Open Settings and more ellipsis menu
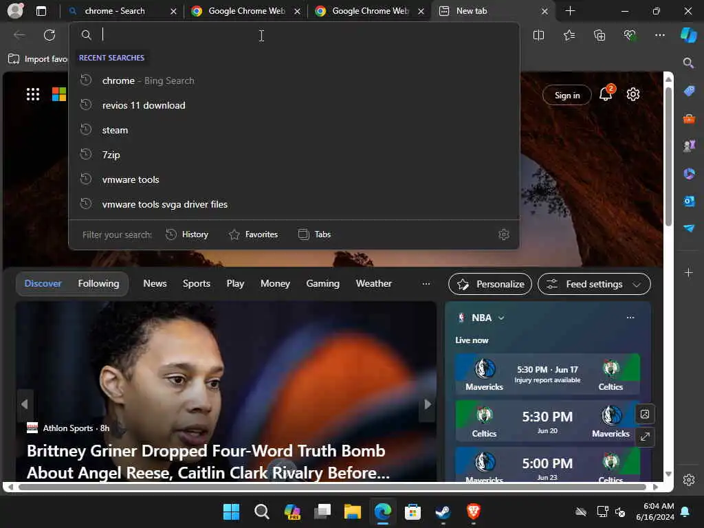This screenshot has width=704, height=528. [x=659, y=35]
